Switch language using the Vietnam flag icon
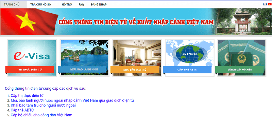272x138 pixels. coord(269,4)
